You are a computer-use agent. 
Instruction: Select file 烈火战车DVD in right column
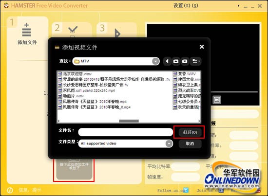(x=190, y=90)
